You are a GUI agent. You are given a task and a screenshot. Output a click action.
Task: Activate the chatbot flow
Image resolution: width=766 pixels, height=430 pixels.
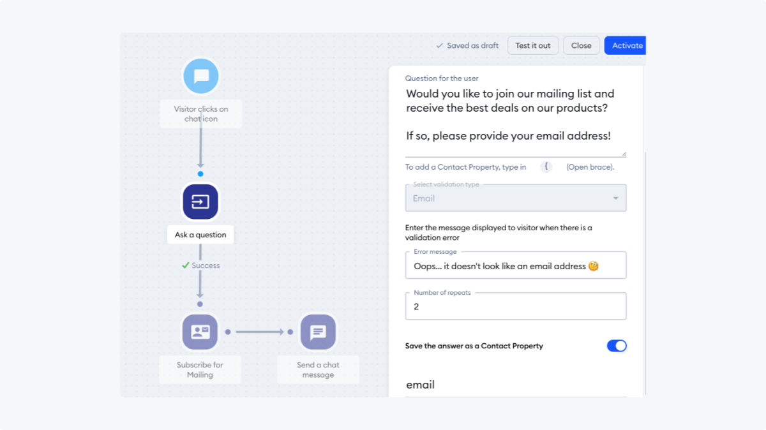tap(625, 45)
